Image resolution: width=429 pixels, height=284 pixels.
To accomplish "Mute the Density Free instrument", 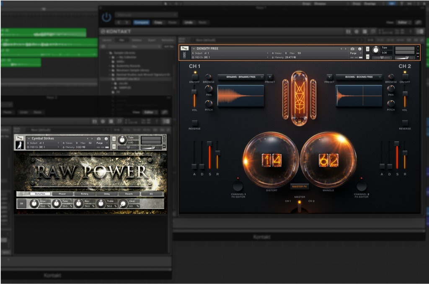I will pos(367,57).
